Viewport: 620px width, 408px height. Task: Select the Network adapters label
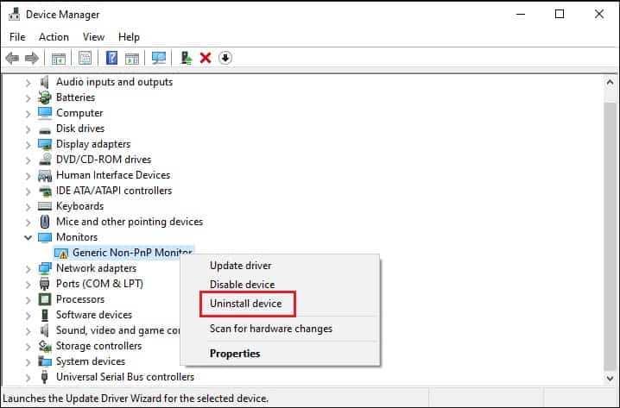pos(96,268)
